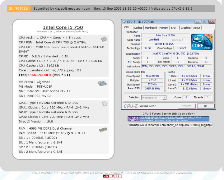Click the Technology value '45 nm'
The image size is (224, 180).
click(148, 48)
